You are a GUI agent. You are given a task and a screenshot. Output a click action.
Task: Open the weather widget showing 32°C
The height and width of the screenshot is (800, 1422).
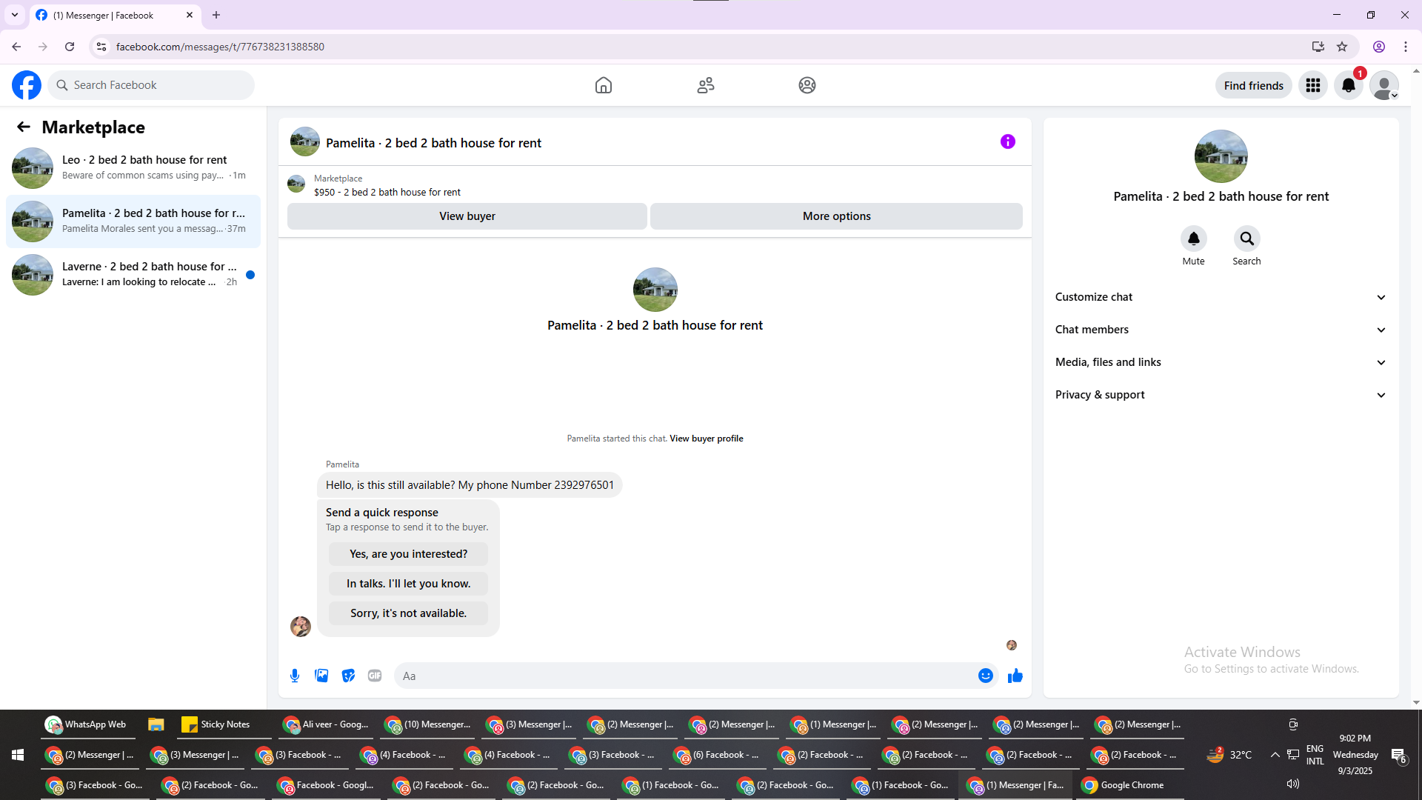point(1229,755)
